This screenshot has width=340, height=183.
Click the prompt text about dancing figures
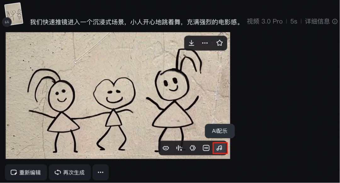[x=135, y=22]
